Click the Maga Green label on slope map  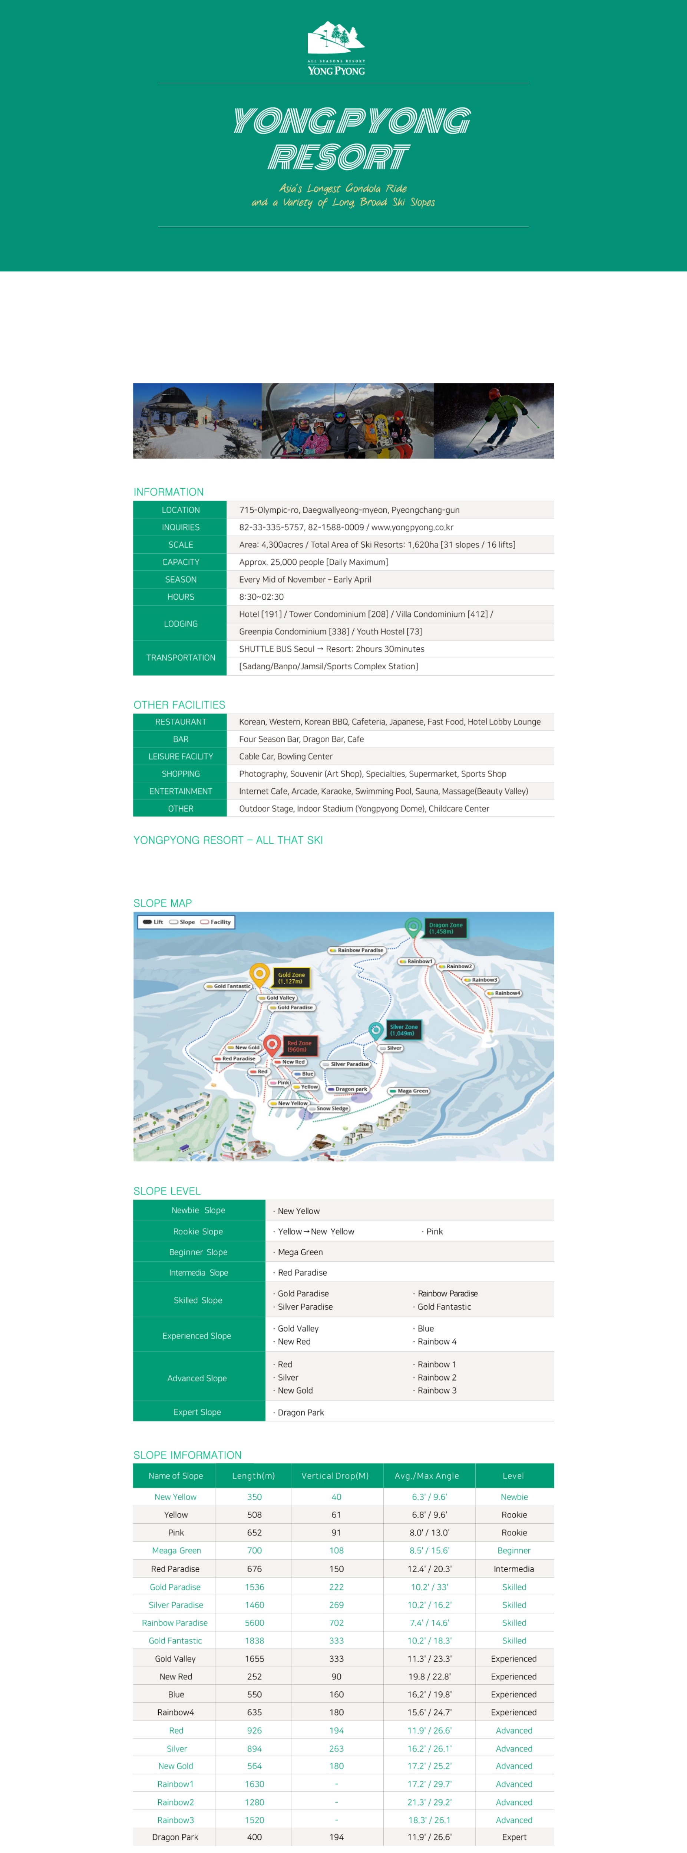[409, 1091]
